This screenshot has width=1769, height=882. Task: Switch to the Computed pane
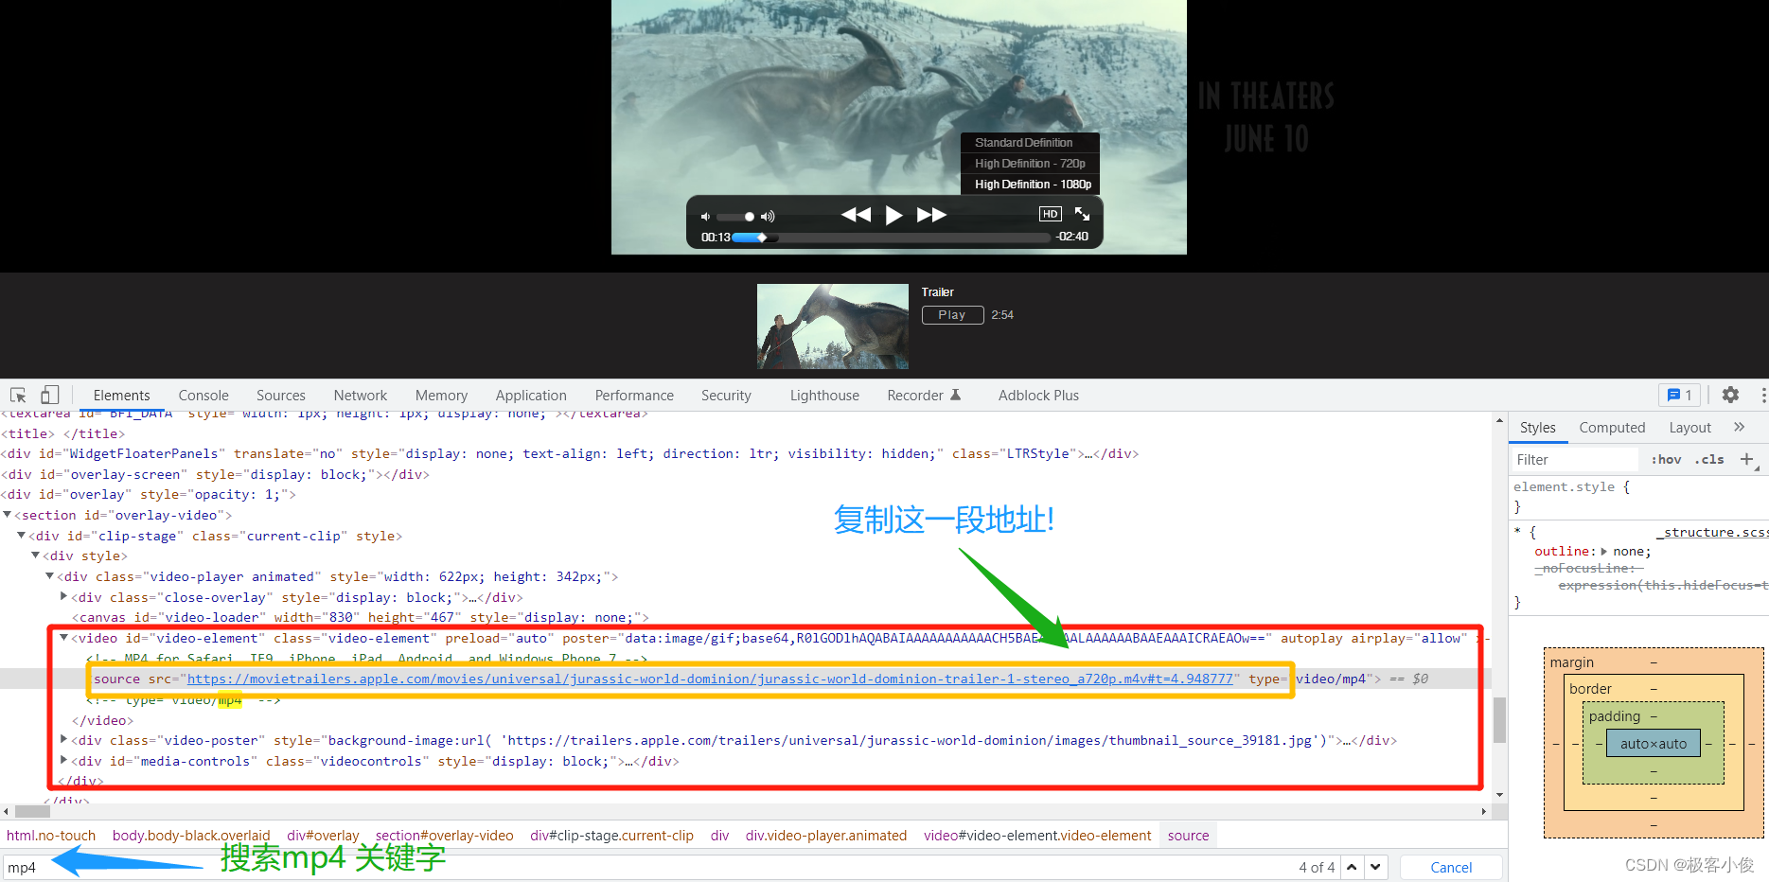[1612, 428]
